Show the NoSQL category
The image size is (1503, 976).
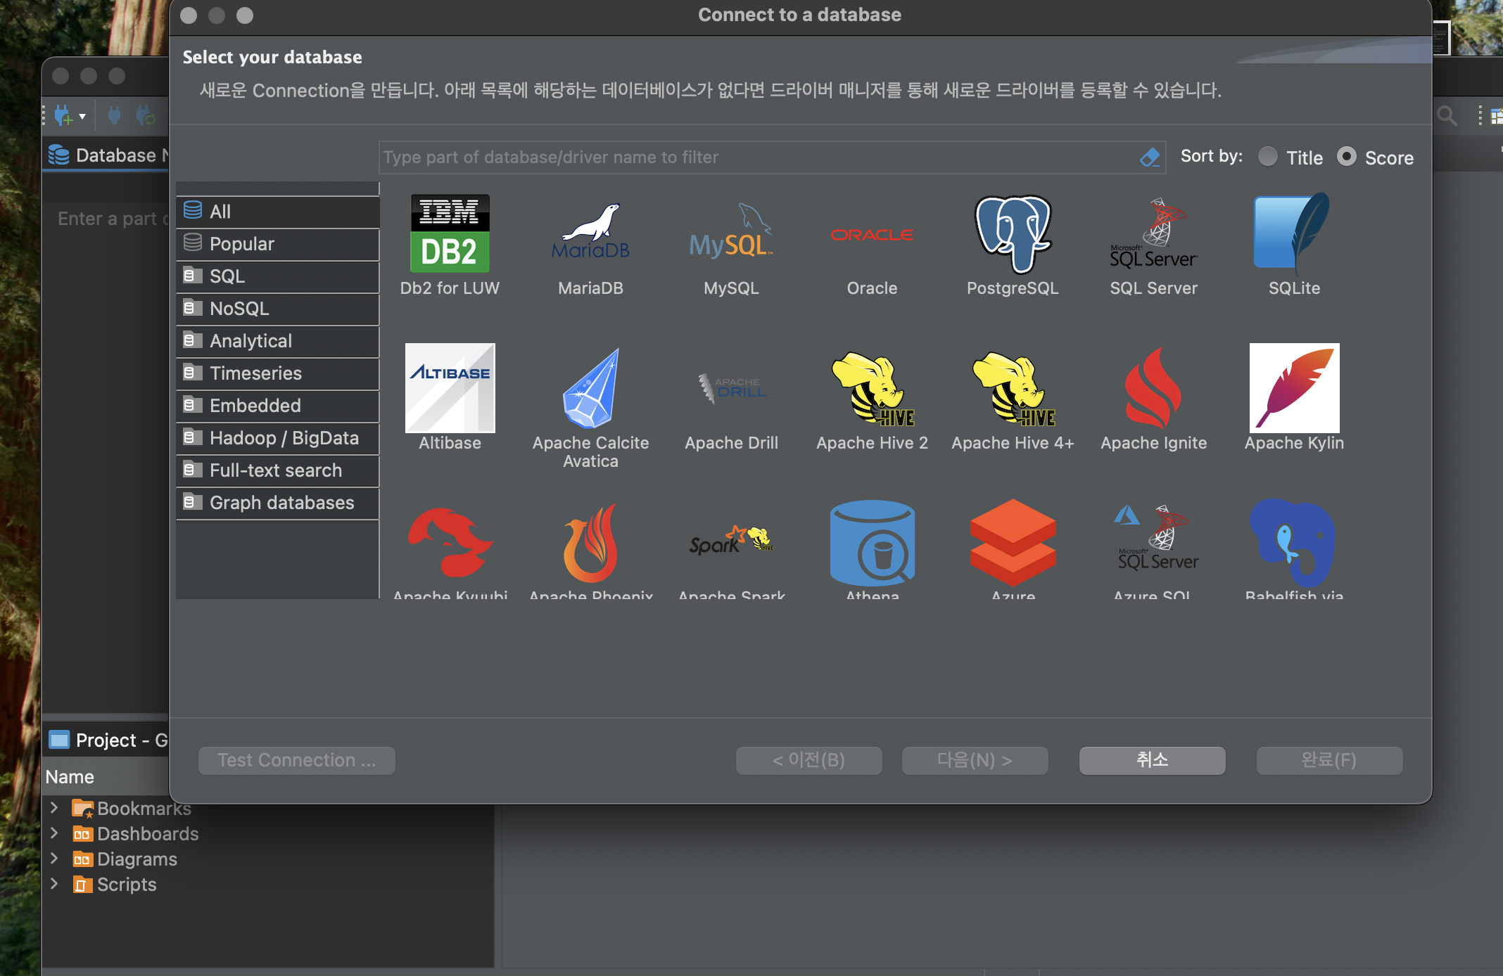coord(239,309)
